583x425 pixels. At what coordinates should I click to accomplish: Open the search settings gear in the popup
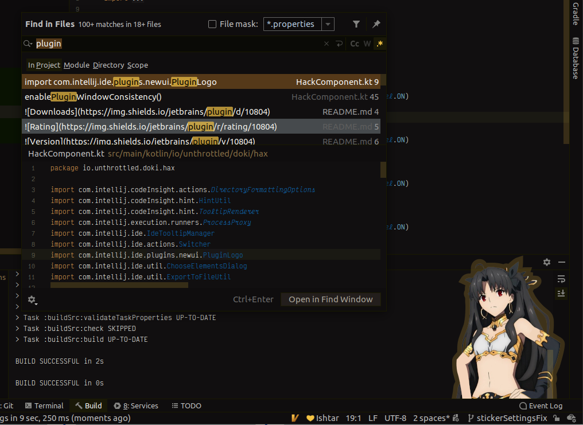pos(33,300)
